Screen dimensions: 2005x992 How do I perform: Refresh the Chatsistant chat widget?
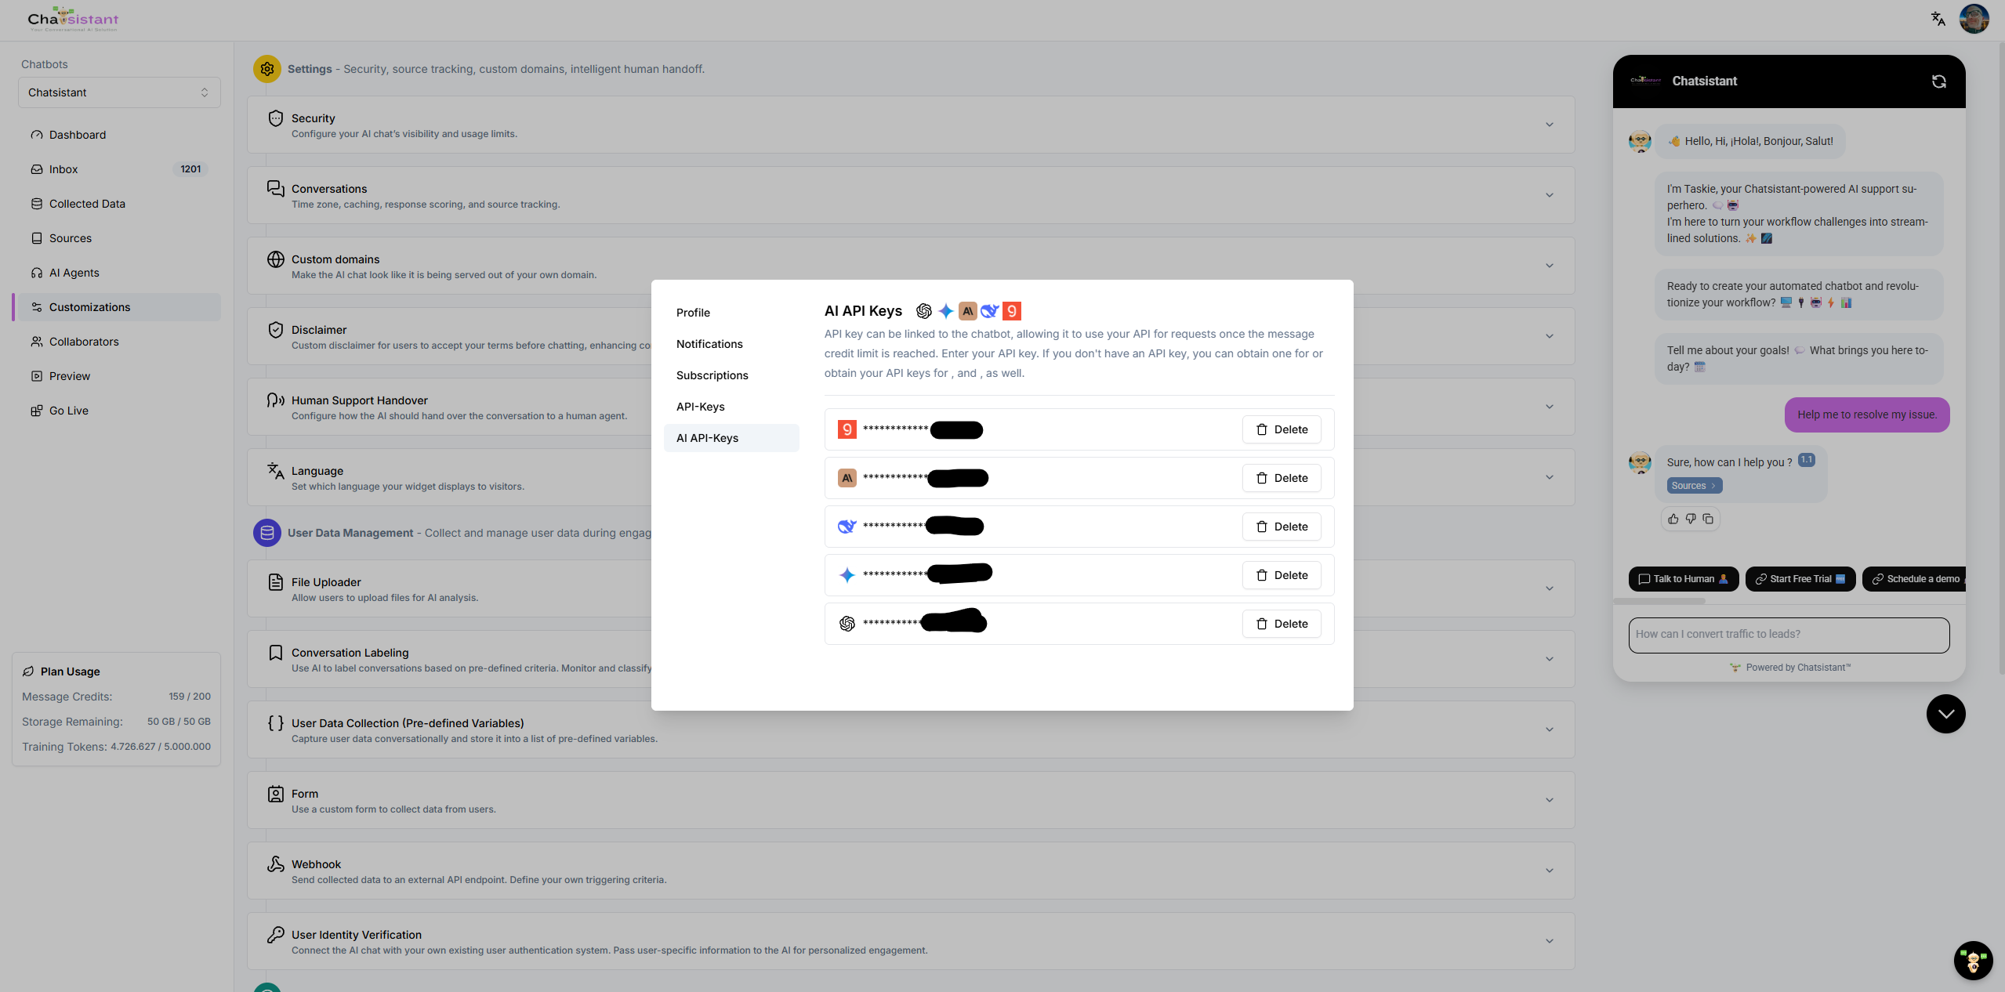(1938, 81)
